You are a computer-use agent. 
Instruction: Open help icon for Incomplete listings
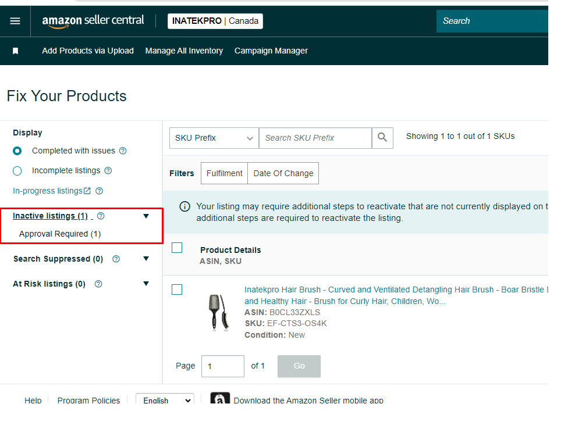(108, 170)
